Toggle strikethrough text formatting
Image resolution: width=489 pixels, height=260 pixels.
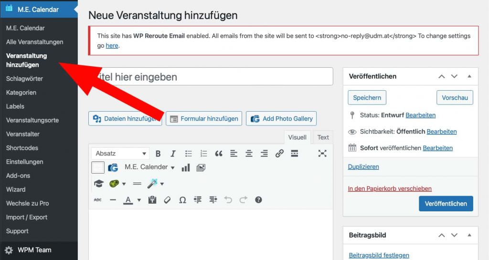pyautogui.click(x=97, y=200)
